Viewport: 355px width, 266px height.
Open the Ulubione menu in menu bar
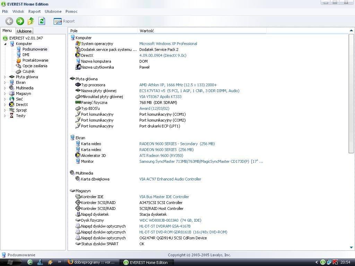pyautogui.click(x=53, y=11)
